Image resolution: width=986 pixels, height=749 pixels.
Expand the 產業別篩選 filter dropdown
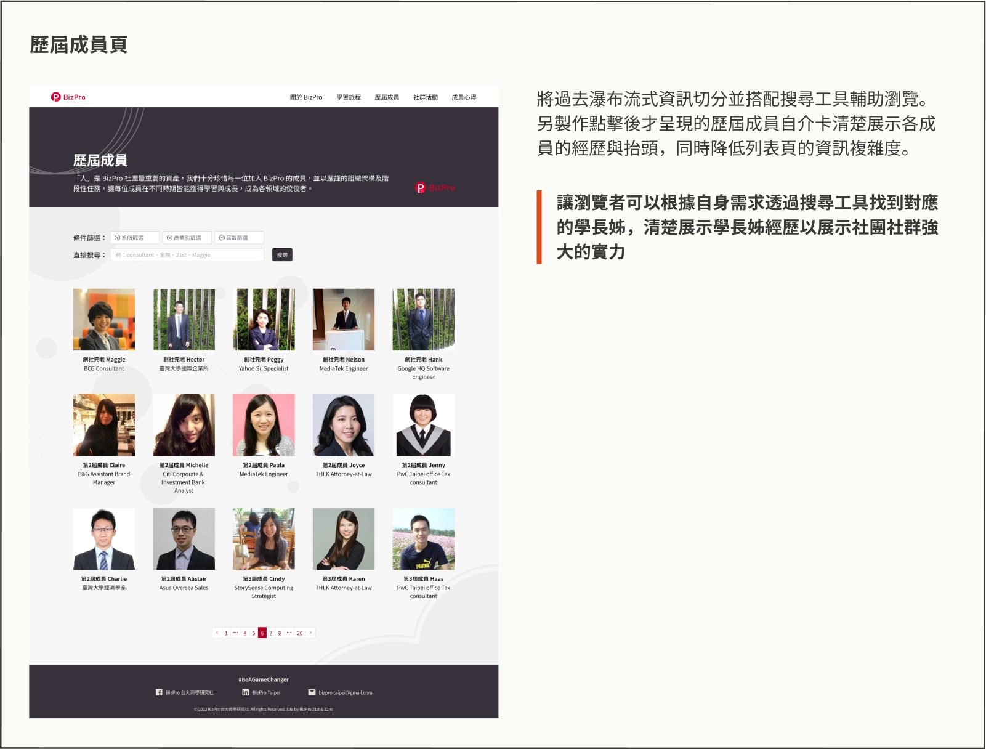[187, 238]
